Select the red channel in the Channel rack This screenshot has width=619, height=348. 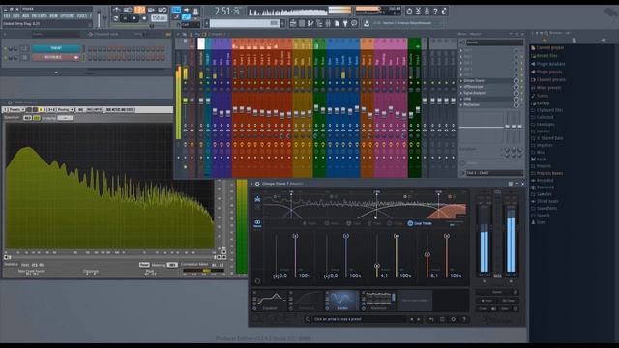click(x=56, y=58)
